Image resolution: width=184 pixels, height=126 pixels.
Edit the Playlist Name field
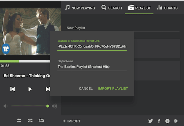tap(92, 67)
